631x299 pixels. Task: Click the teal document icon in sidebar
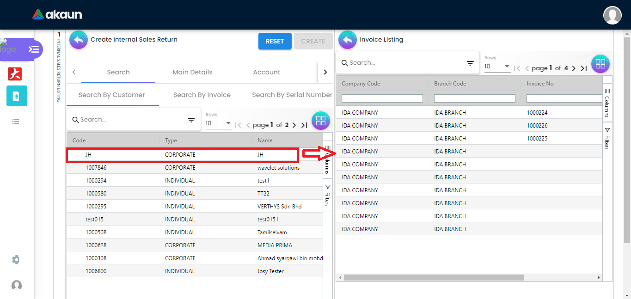pos(17,96)
